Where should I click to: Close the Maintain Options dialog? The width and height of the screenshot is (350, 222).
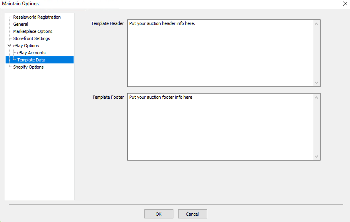coord(345,4)
